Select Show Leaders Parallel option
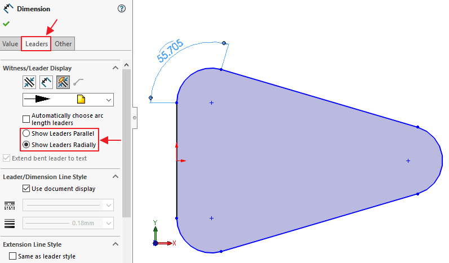The height and width of the screenshot is (263, 449). coord(26,133)
